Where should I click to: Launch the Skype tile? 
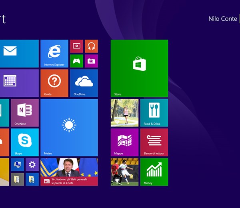[25, 142]
